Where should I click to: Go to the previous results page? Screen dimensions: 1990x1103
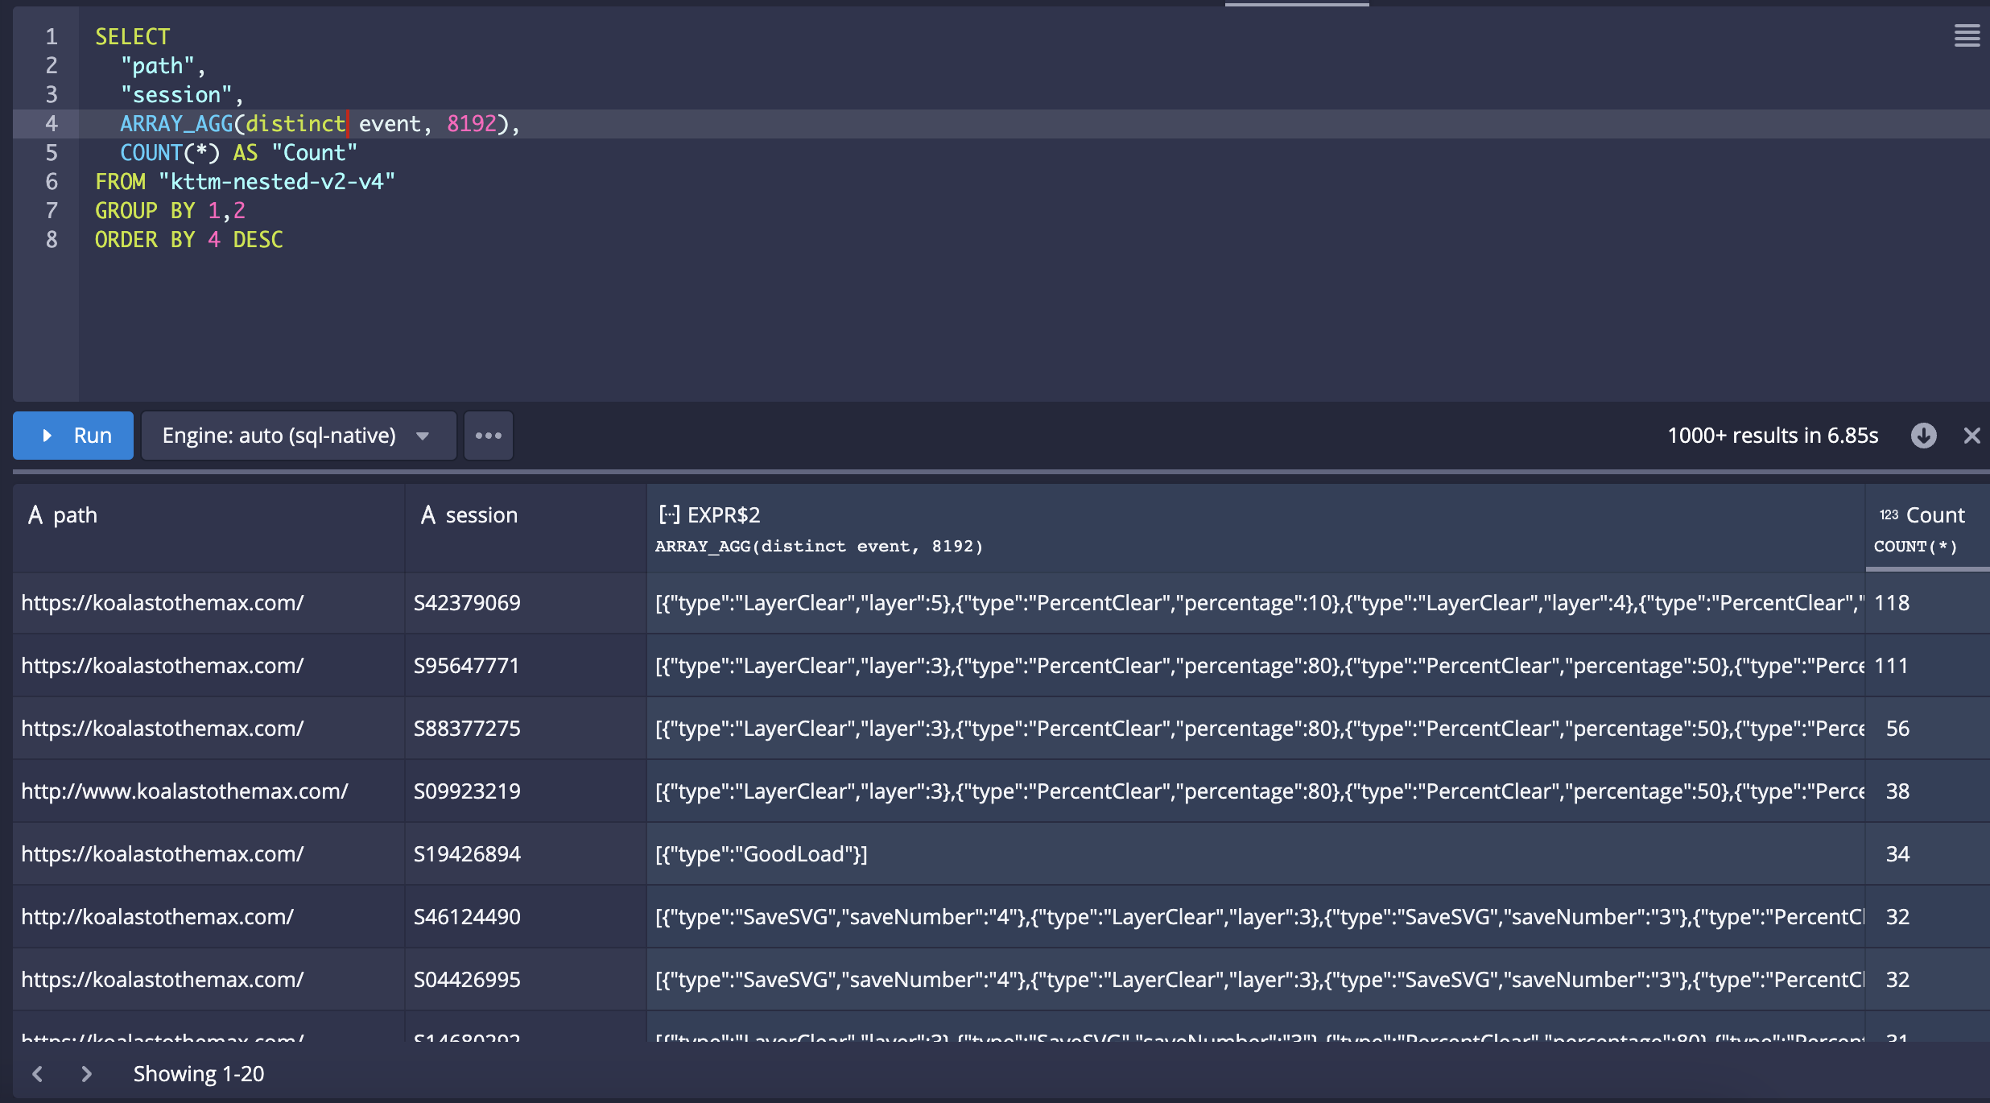tap(37, 1073)
